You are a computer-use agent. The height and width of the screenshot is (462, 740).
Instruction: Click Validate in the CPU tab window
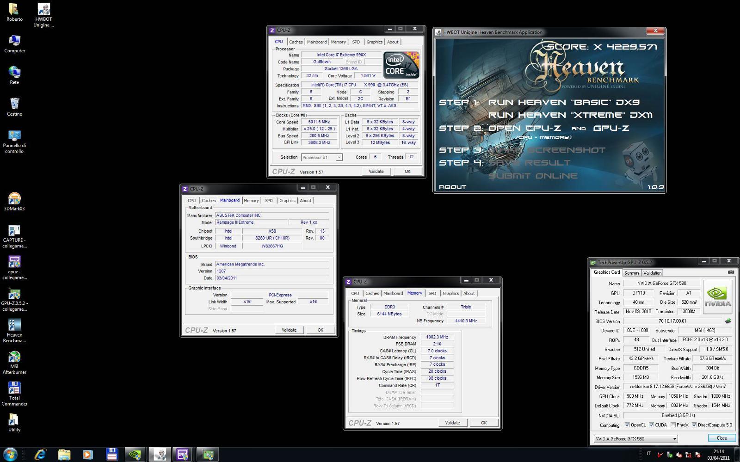click(x=376, y=171)
